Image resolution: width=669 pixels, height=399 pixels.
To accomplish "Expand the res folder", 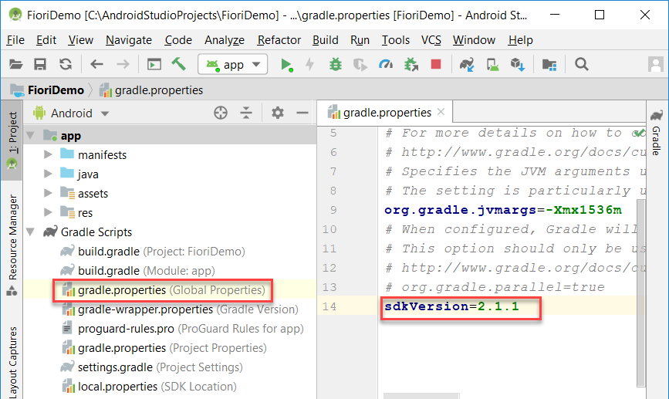I will [48, 212].
